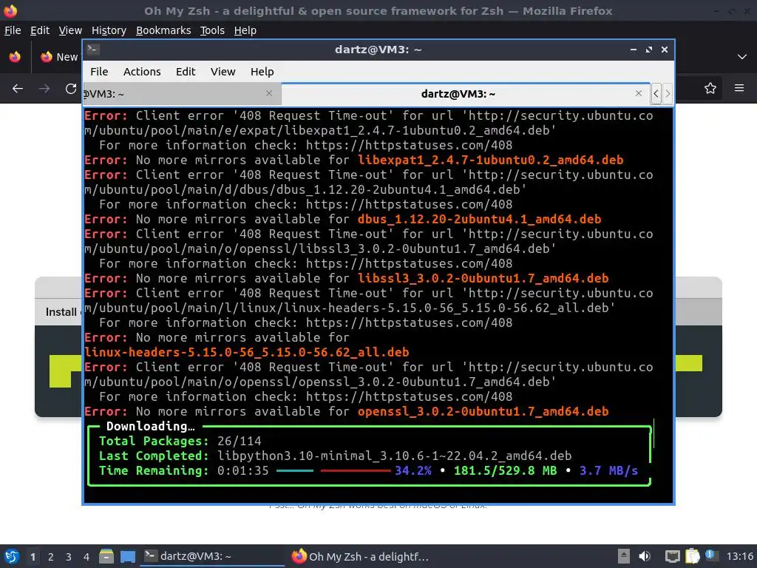The image size is (757, 568).
Task: Open the file manager from taskbar
Action: click(106, 556)
